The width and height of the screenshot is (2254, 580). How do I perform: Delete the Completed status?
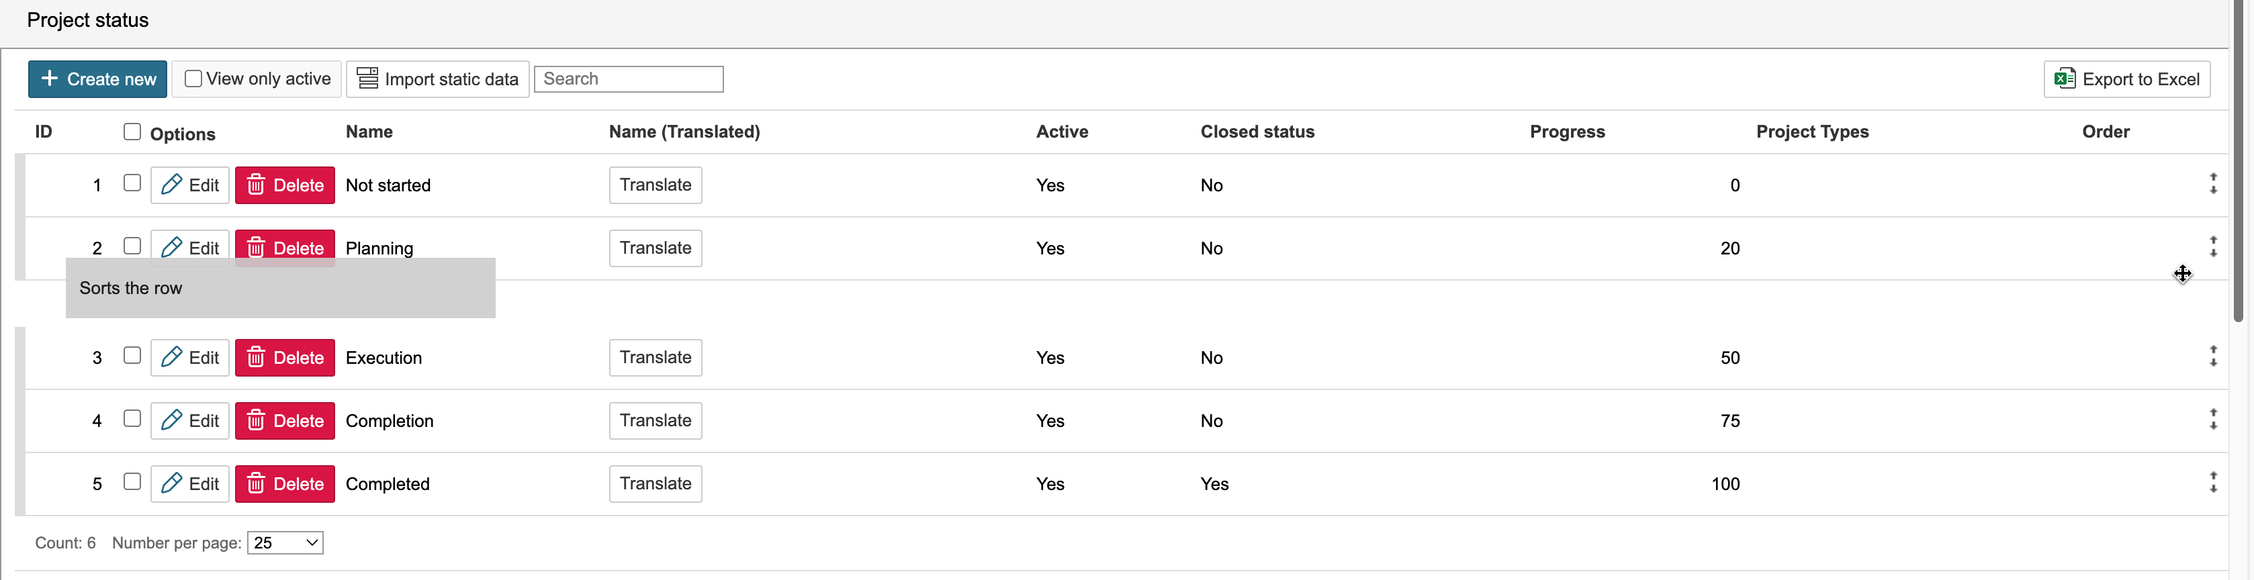point(285,484)
